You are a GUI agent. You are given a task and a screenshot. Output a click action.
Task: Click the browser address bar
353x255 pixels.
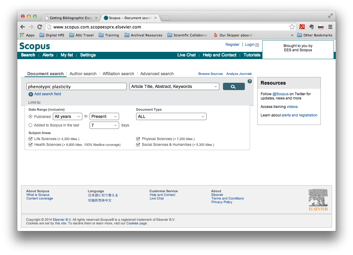pyautogui.click(x=171, y=27)
